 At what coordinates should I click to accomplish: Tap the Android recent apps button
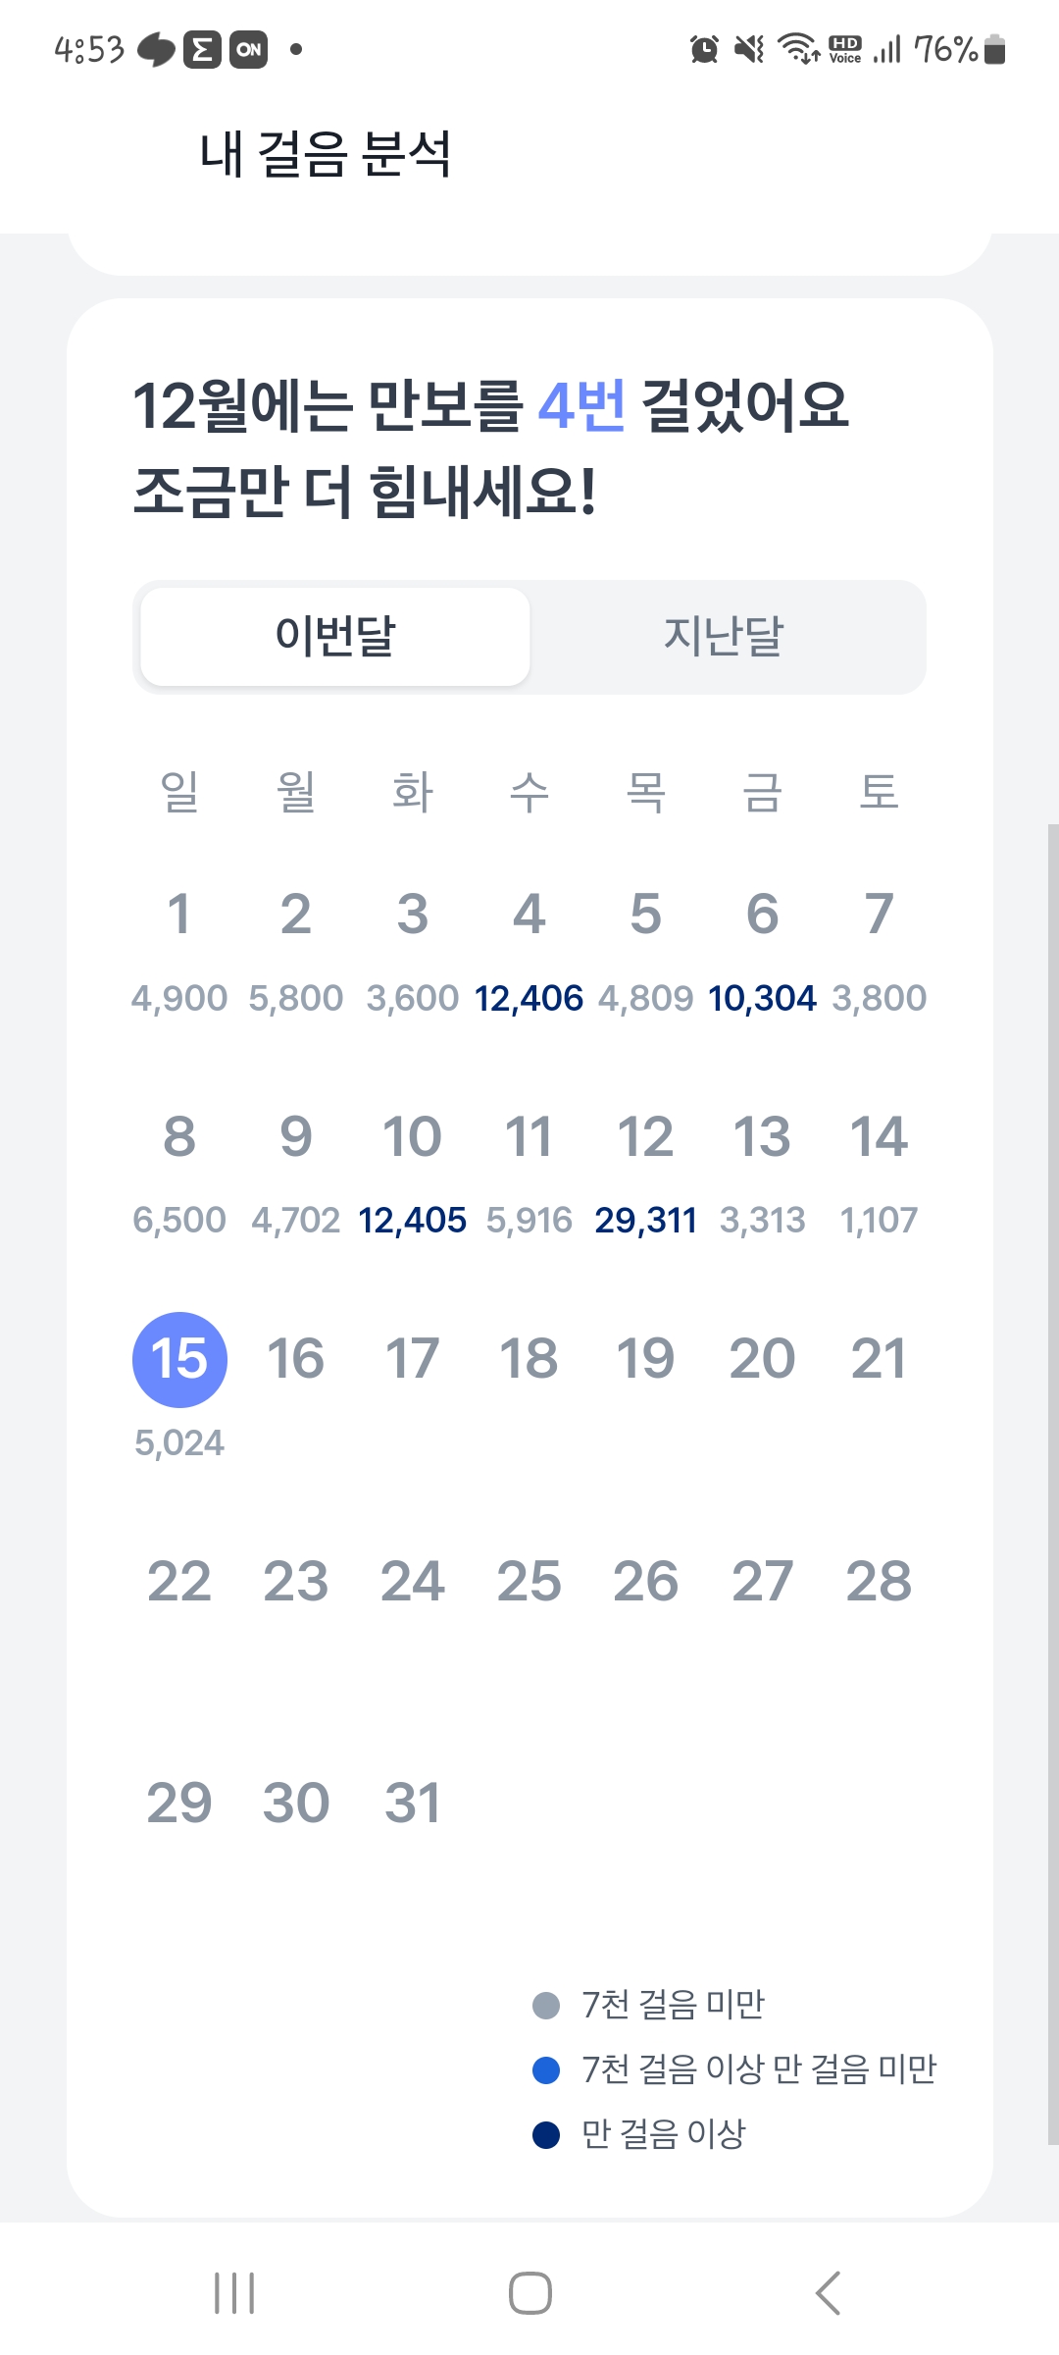(x=234, y=2293)
